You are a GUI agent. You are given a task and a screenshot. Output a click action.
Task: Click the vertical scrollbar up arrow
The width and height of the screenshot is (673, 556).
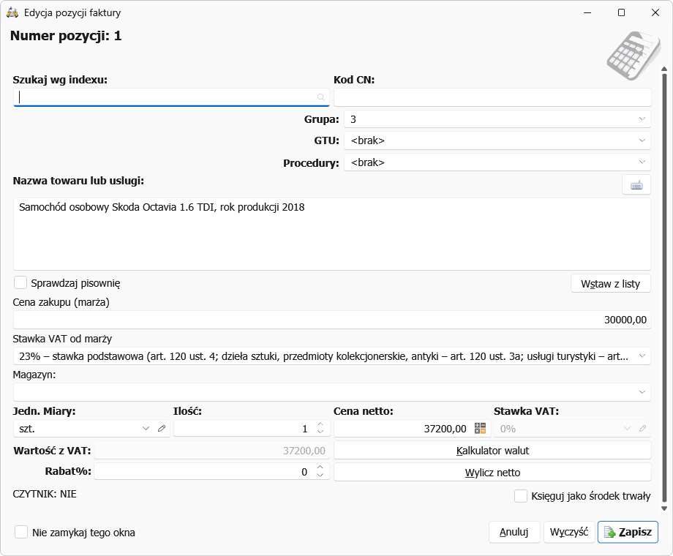click(x=664, y=69)
